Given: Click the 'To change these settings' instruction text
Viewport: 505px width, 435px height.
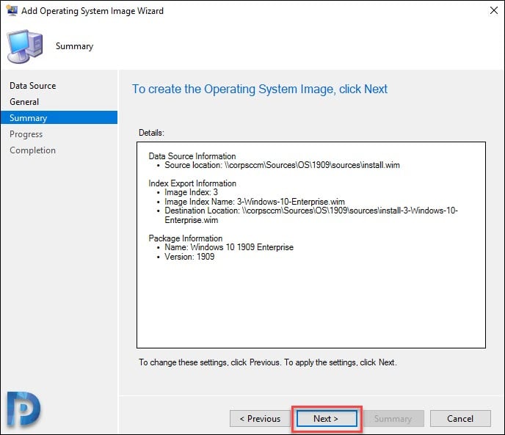Looking at the screenshot, I should (x=268, y=362).
